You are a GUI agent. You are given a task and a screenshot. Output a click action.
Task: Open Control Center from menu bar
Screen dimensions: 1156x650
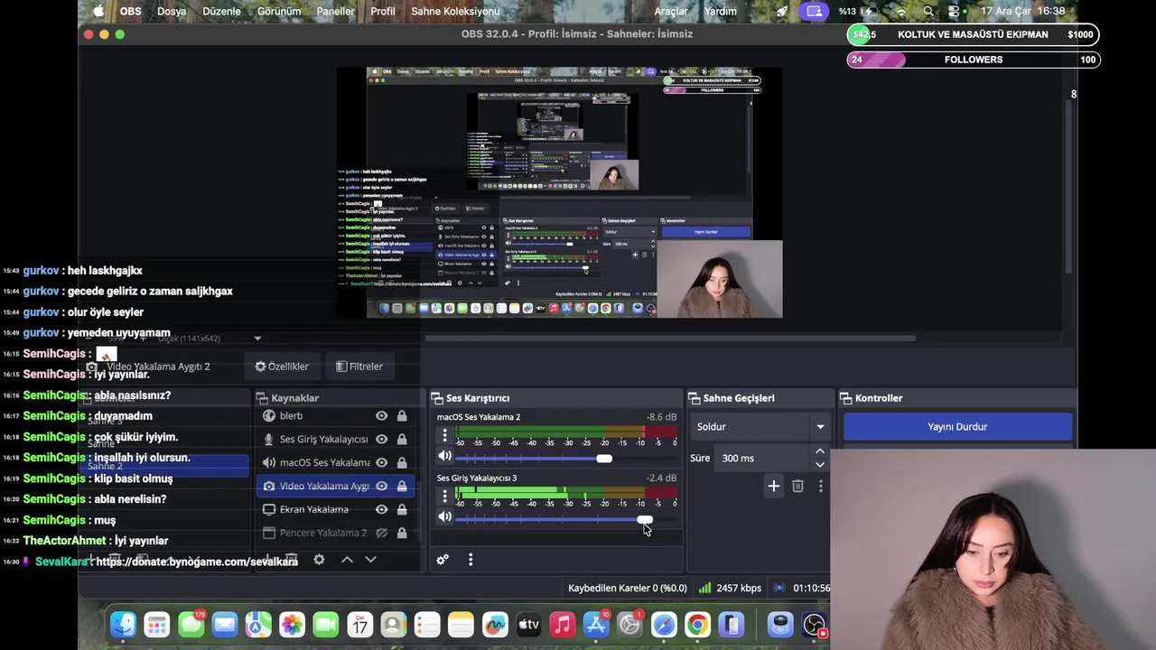(954, 11)
